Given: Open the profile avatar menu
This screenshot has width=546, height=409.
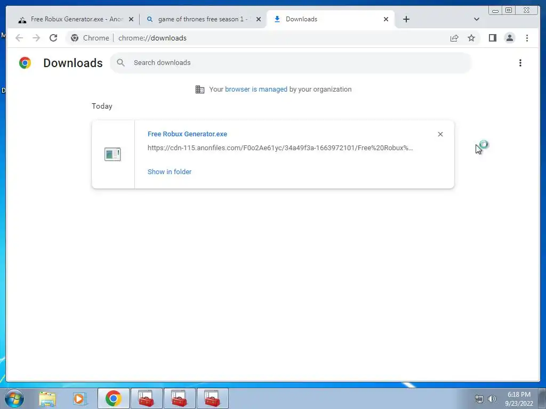Looking at the screenshot, I should tap(509, 38).
